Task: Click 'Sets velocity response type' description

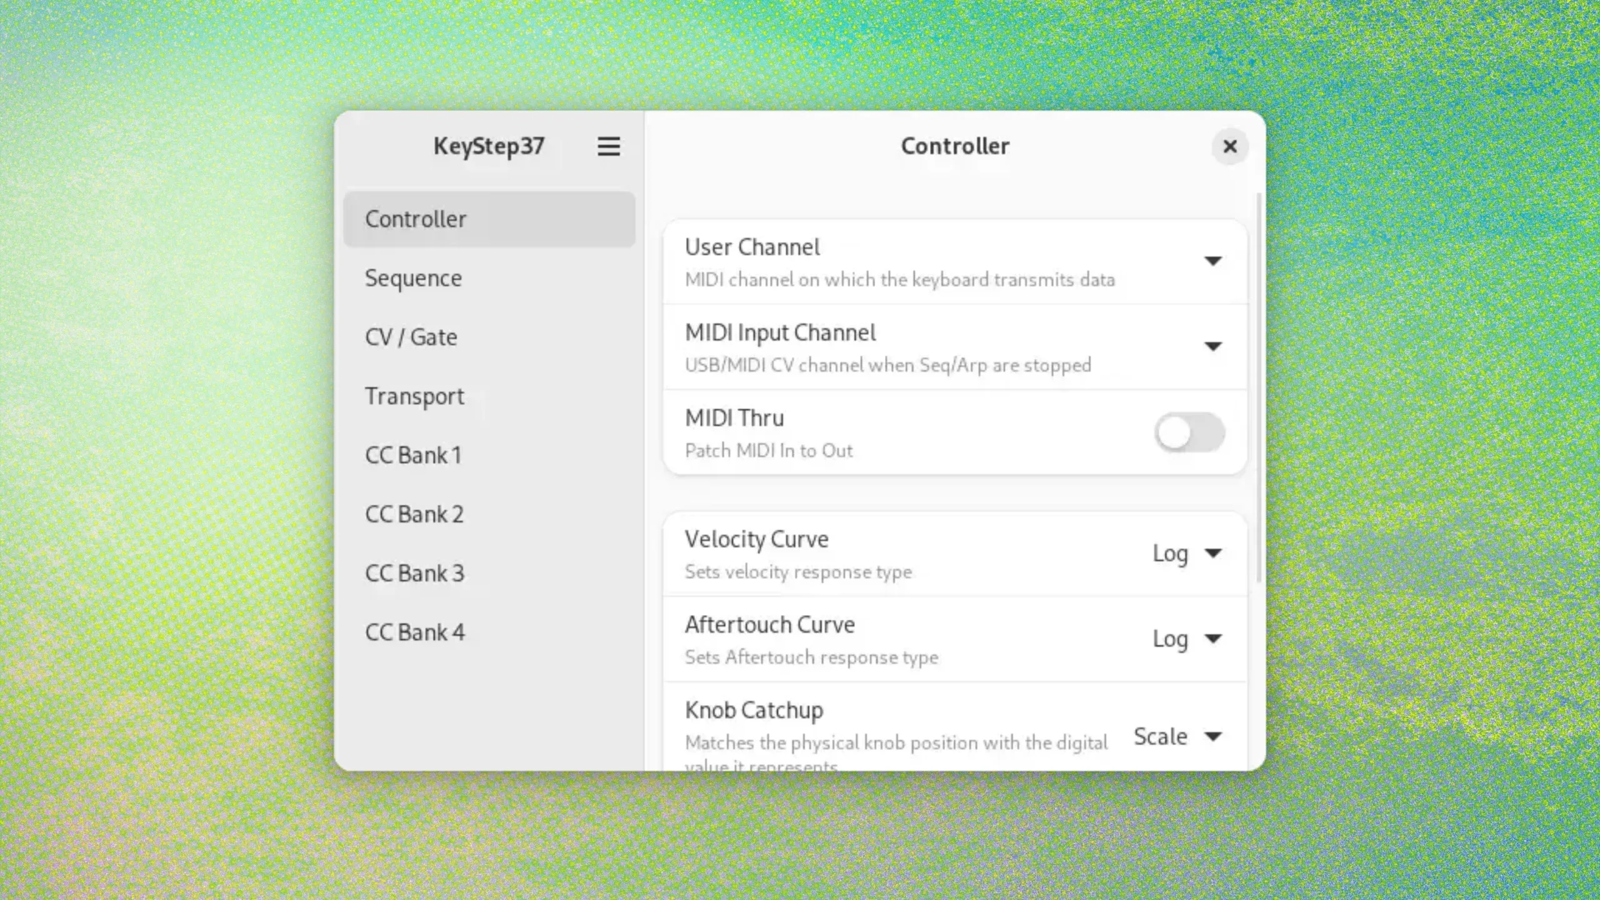Action: pyautogui.click(x=798, y=572)
